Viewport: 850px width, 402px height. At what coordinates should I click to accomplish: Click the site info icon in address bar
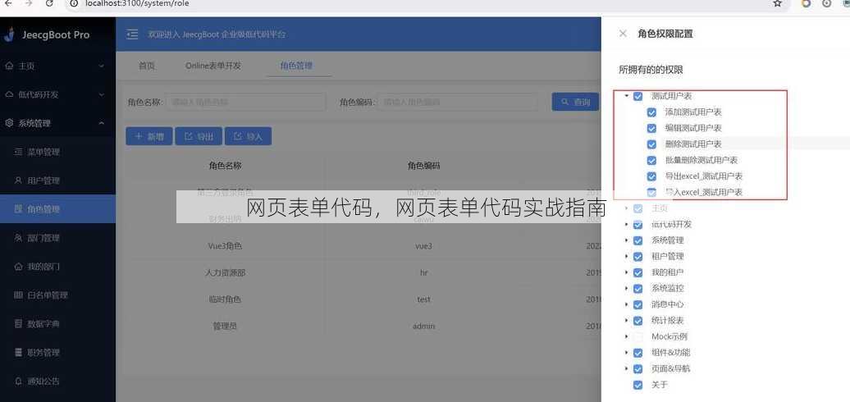click(x=75, y=3)
